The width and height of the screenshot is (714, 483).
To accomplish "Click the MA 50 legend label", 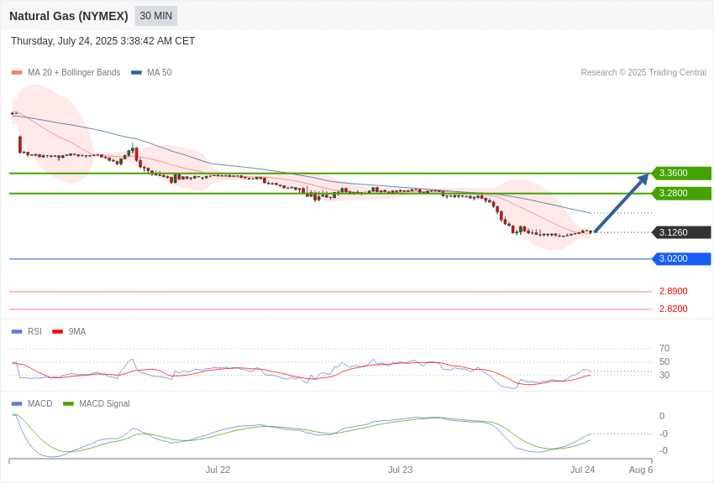I will [x=159, y=73].
